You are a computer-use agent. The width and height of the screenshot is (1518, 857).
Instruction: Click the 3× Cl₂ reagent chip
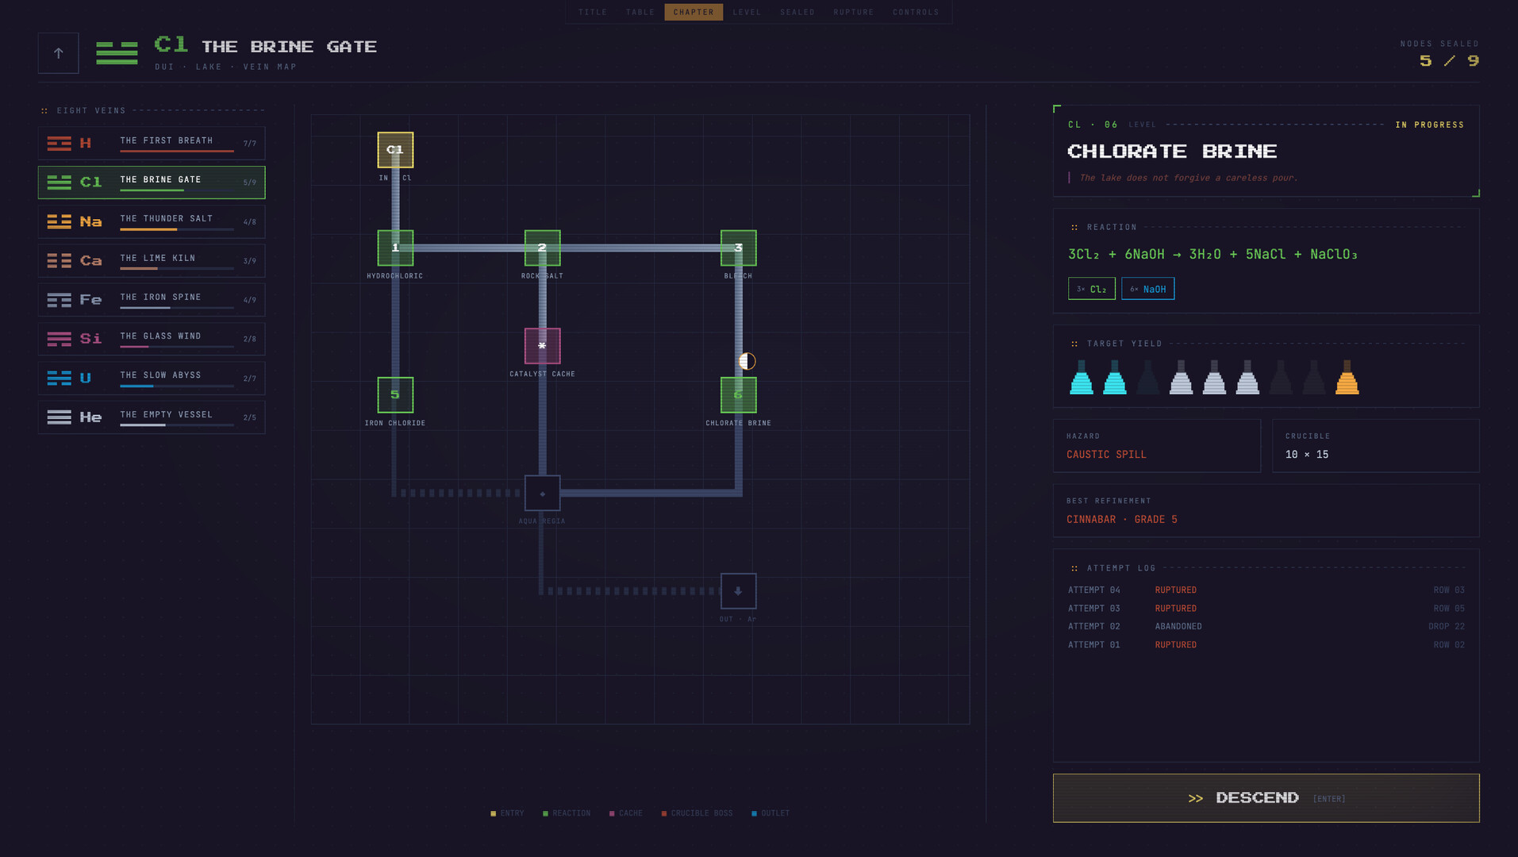[1091, 289]
